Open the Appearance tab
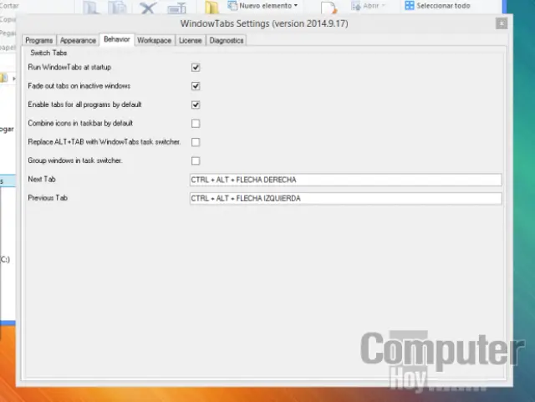 [78, 40]
